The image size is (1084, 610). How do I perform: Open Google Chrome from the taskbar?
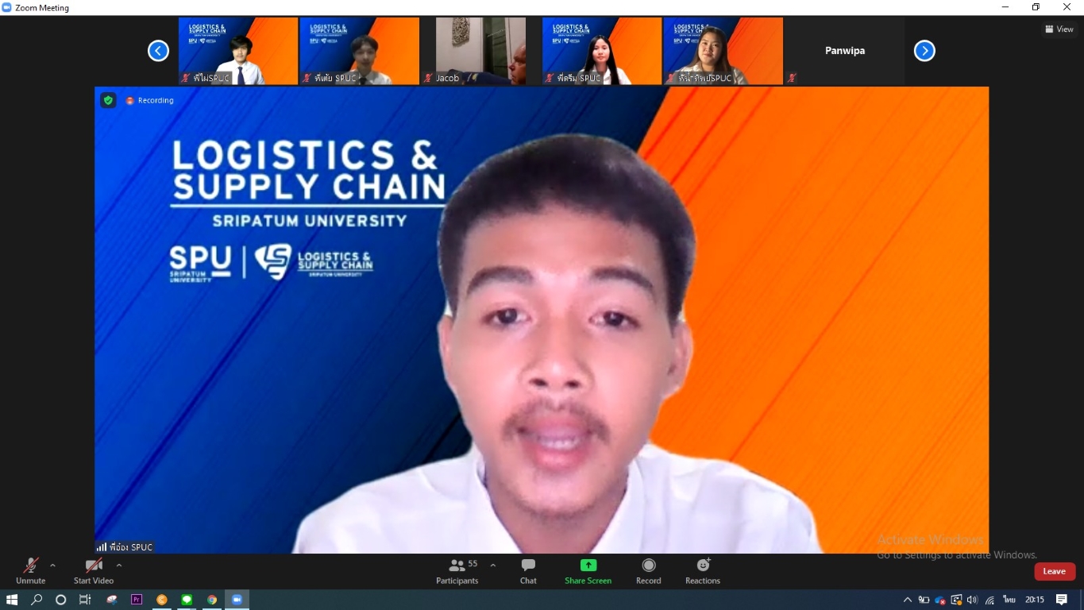[212, 600]
